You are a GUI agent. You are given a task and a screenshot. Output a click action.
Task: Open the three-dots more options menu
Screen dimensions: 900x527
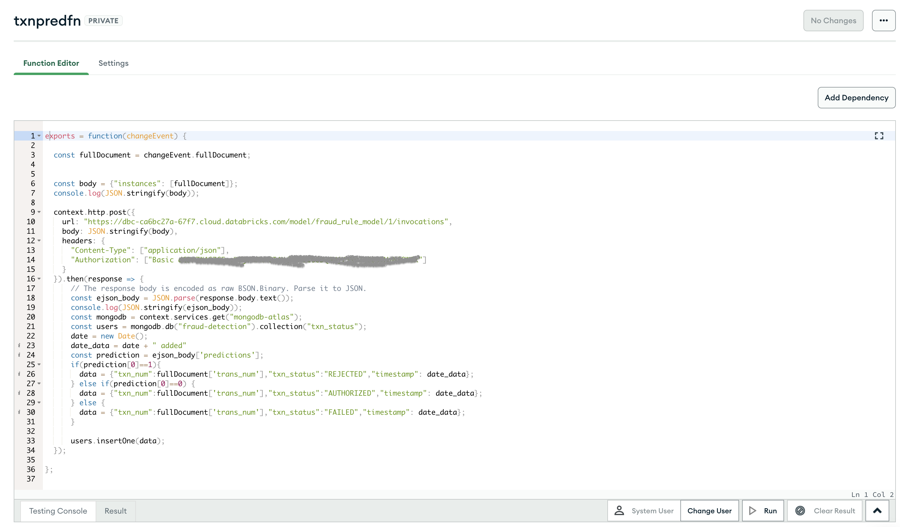(883, 21)
